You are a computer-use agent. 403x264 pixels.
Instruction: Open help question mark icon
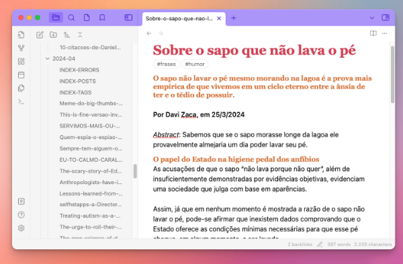click(21, 215)
